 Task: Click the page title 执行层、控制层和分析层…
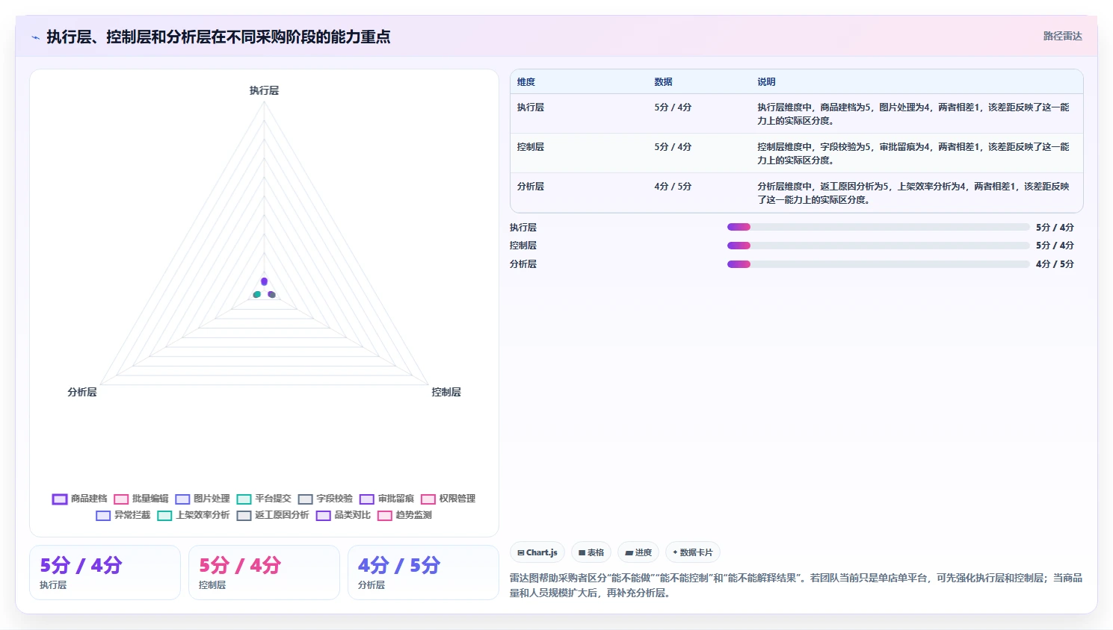[218, 37]
